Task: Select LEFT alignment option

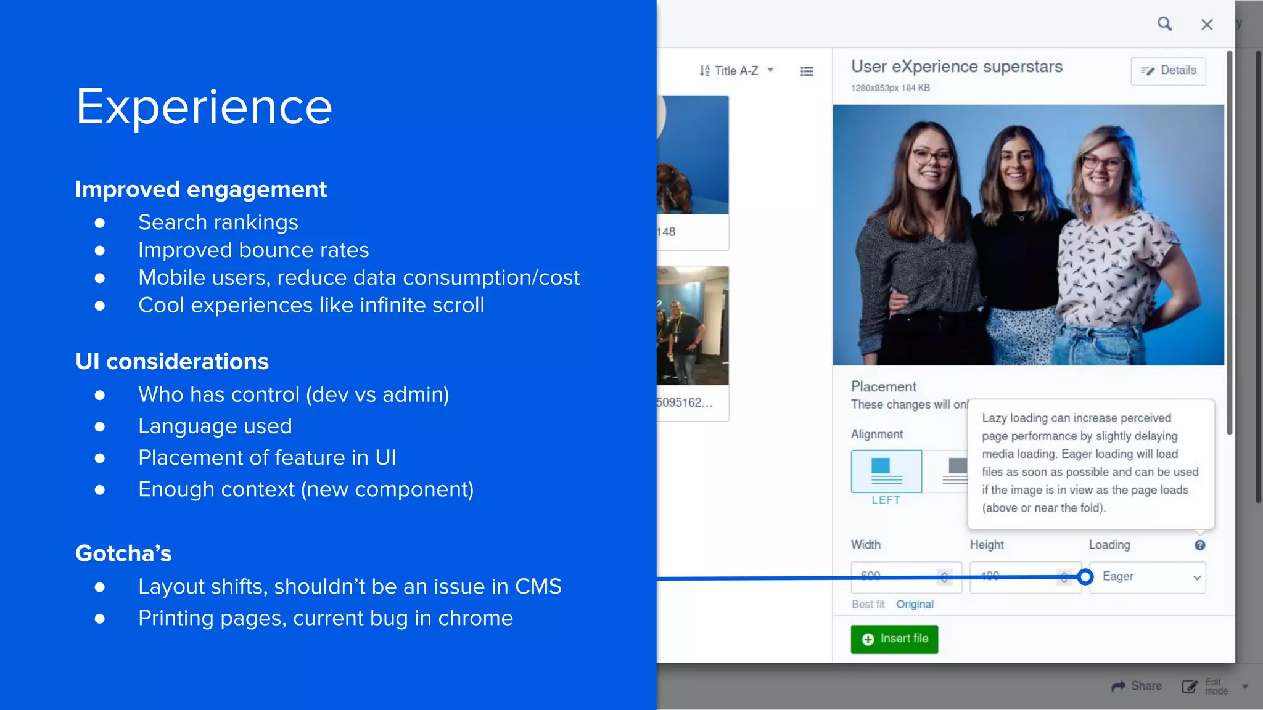Action: [886, 471]
